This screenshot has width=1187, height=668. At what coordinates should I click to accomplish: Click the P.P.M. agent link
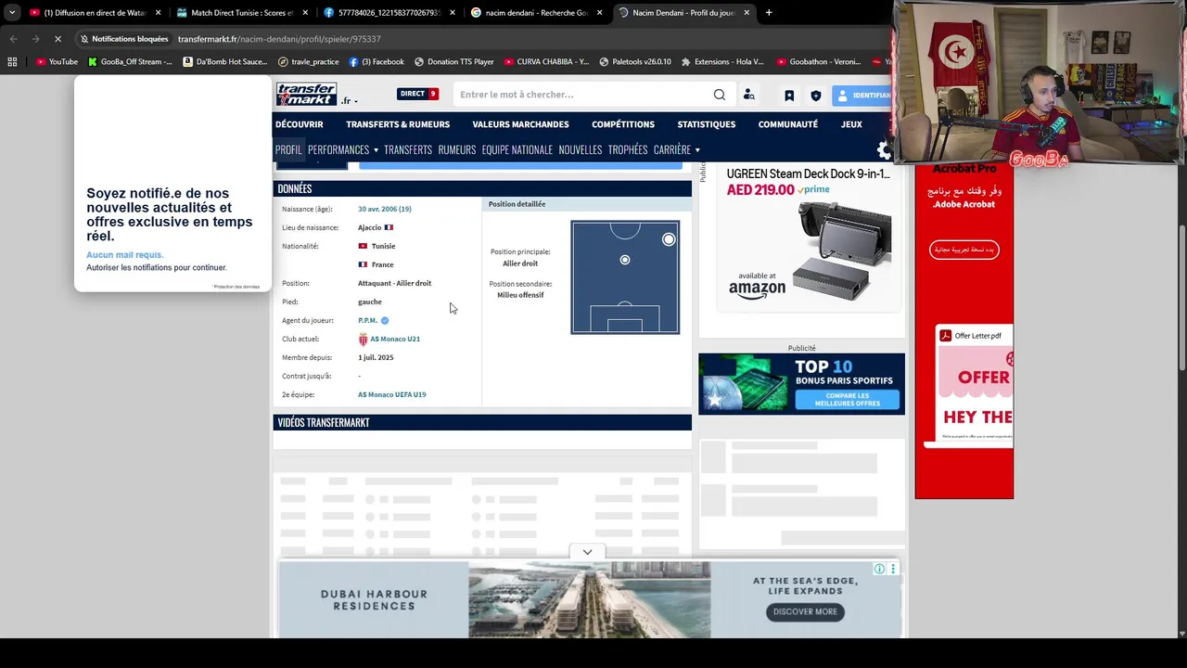367,320
